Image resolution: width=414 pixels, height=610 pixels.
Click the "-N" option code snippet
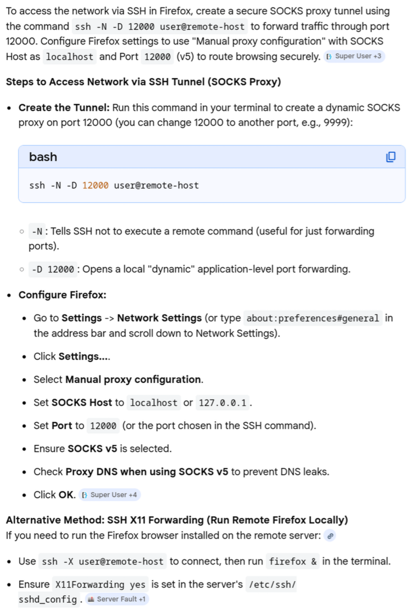click(37, 232)
